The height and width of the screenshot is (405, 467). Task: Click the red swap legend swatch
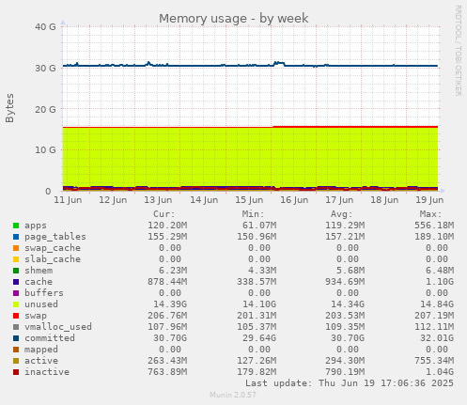click(x=16, y=316)
